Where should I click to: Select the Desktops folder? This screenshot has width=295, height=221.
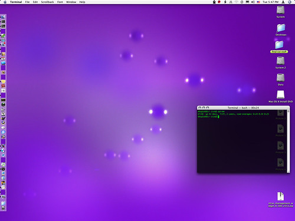click(281, 28)
